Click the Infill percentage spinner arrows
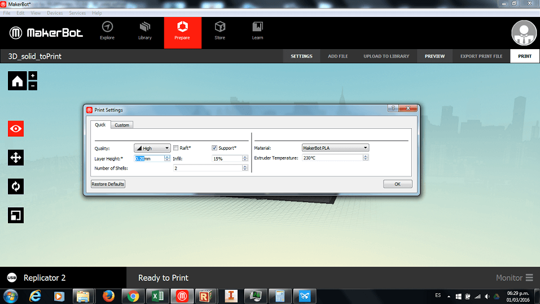The width and height of the screenshot is (540, 304). pos(245,158)
